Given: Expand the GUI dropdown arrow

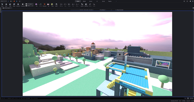Looking at the screenshot, I should coord(50,4).
